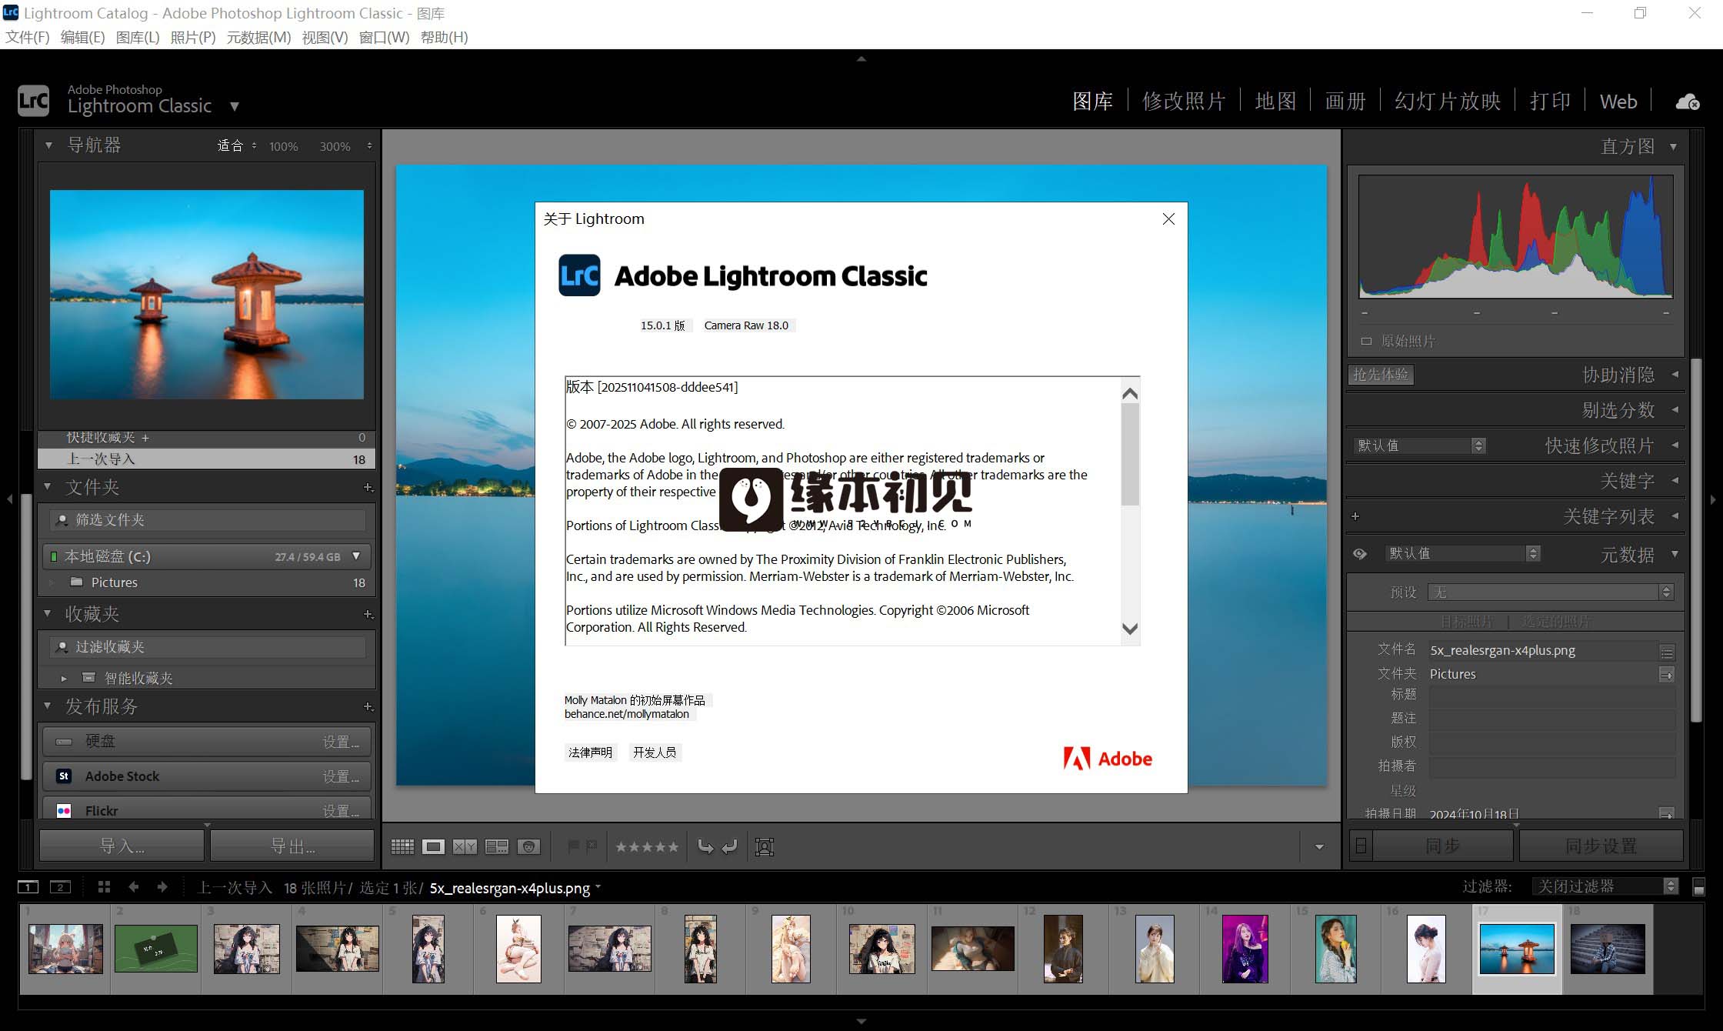
Task: Switch to Grid view icon
Action: pyautogui.click(x=402, y=847)
